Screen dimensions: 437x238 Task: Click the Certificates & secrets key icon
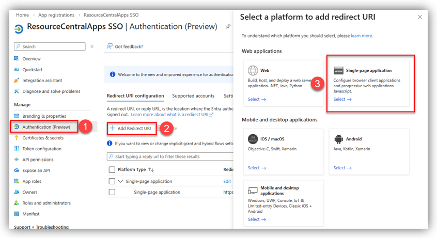click(x=17, y=138)
